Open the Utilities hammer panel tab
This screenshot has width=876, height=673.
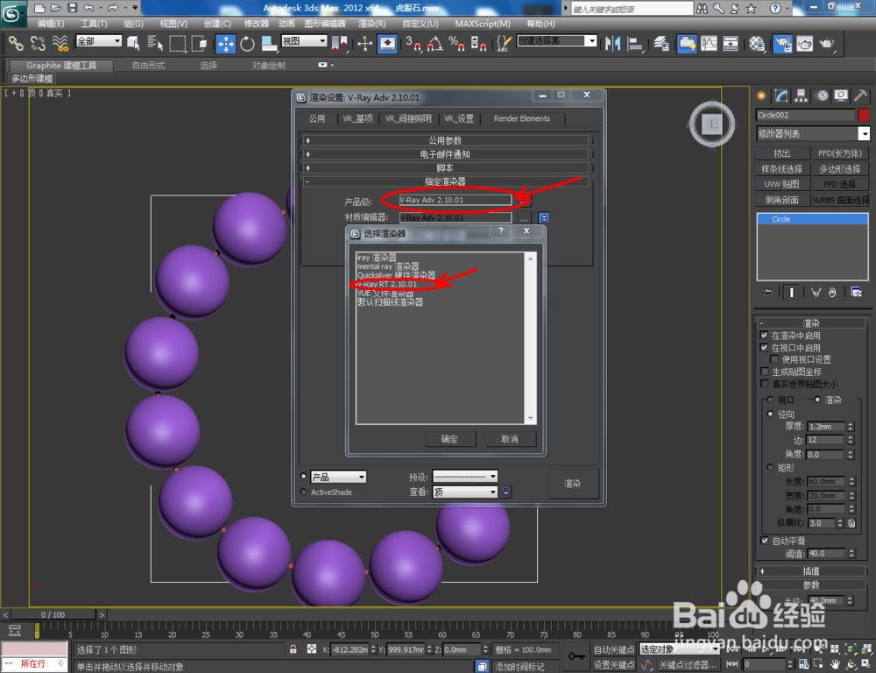pos(860,96)
